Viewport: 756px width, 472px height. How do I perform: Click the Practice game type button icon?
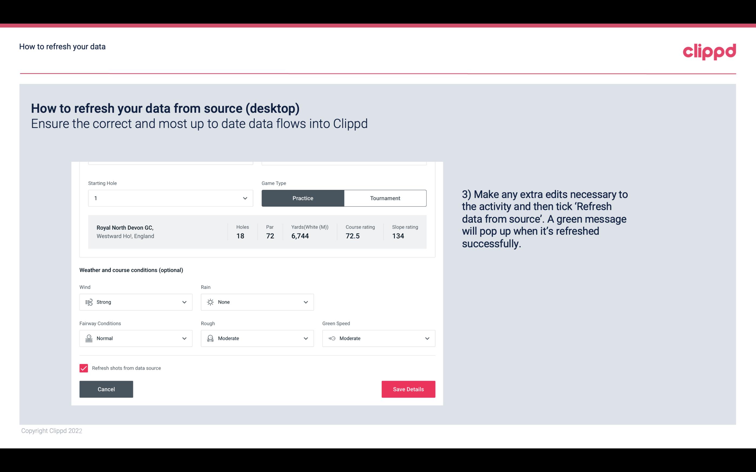coord(303,198)
